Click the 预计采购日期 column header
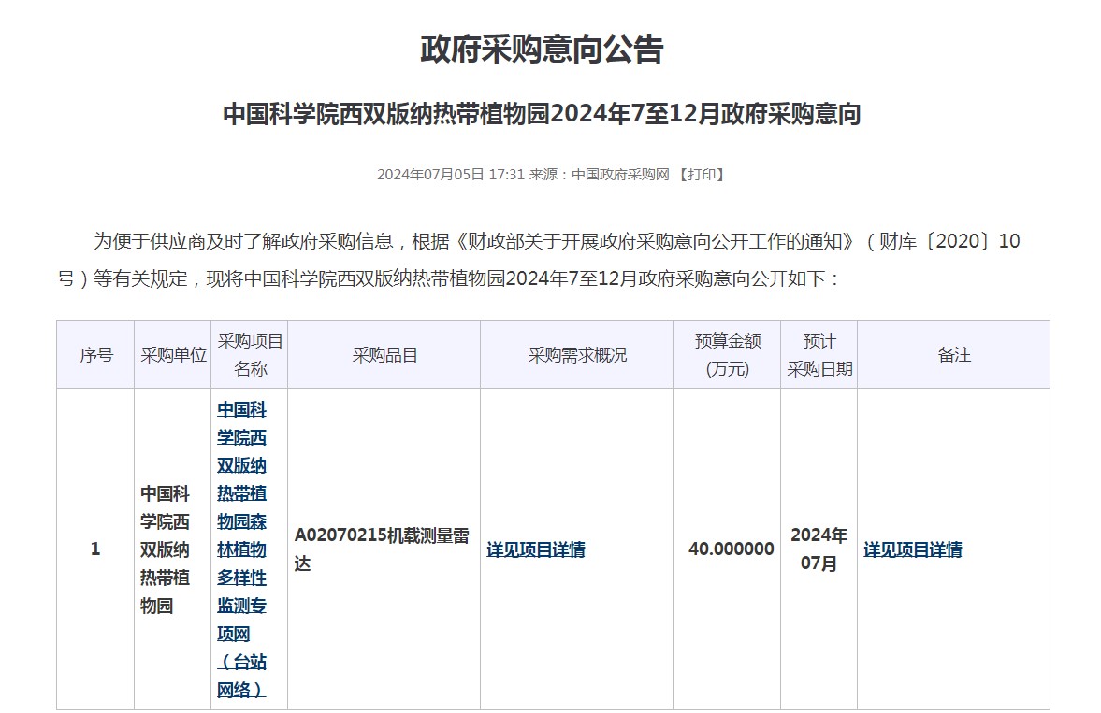Image resolution: width=1101 pixels, height=713 pixels. point(819,355)
